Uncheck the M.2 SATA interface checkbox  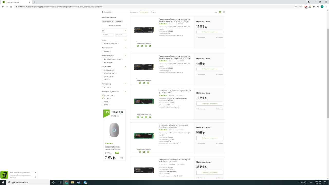tap(103, 98)
